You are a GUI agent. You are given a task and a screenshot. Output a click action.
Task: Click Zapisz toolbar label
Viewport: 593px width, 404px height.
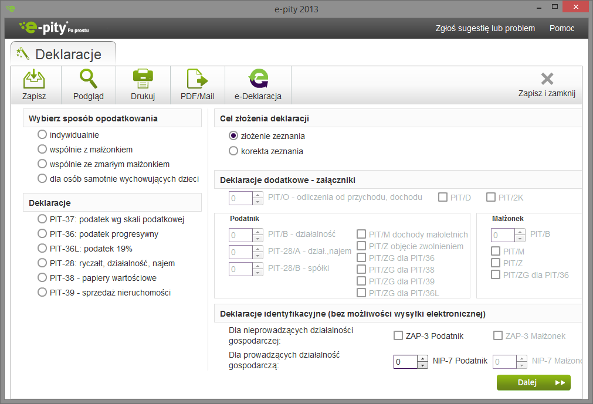[x=34, y=96]
